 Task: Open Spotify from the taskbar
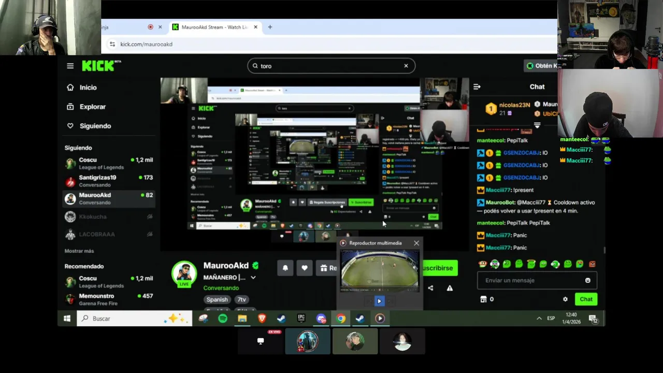223,319
